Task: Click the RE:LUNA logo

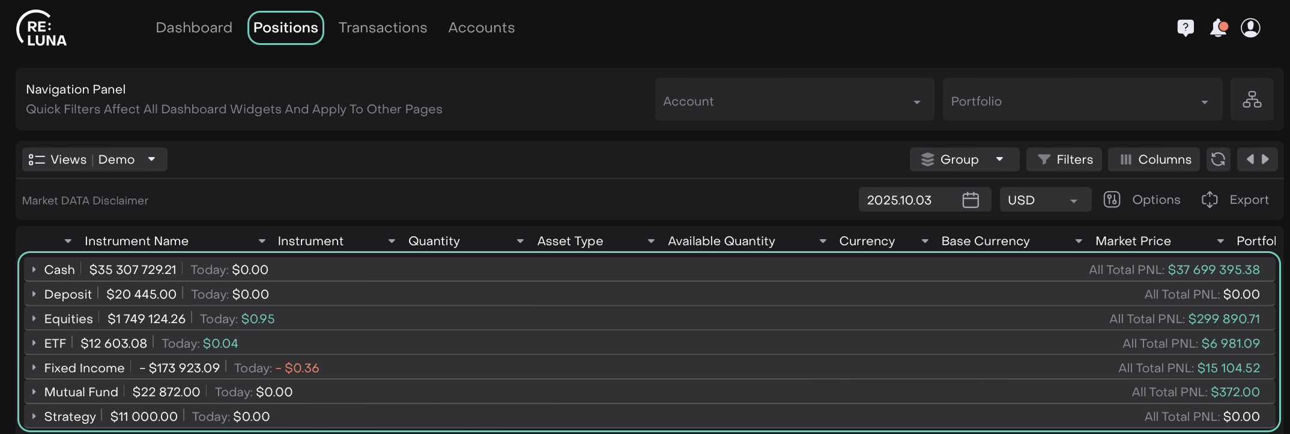Action: coord(41,29)
